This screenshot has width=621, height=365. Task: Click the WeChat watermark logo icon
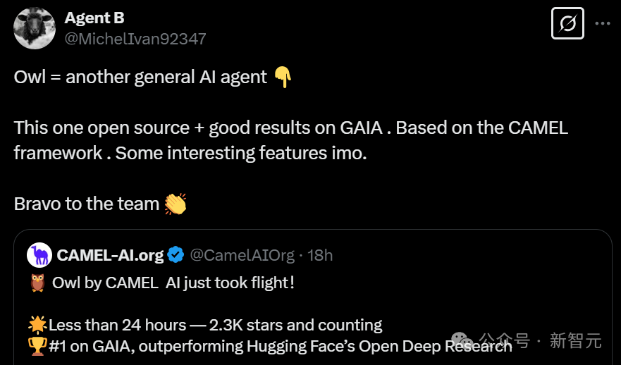point(462,340)
